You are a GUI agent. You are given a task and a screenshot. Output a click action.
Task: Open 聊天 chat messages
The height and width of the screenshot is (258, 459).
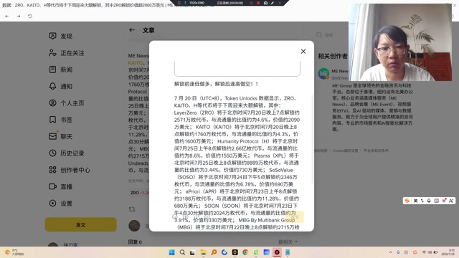(x=60, y=136)
